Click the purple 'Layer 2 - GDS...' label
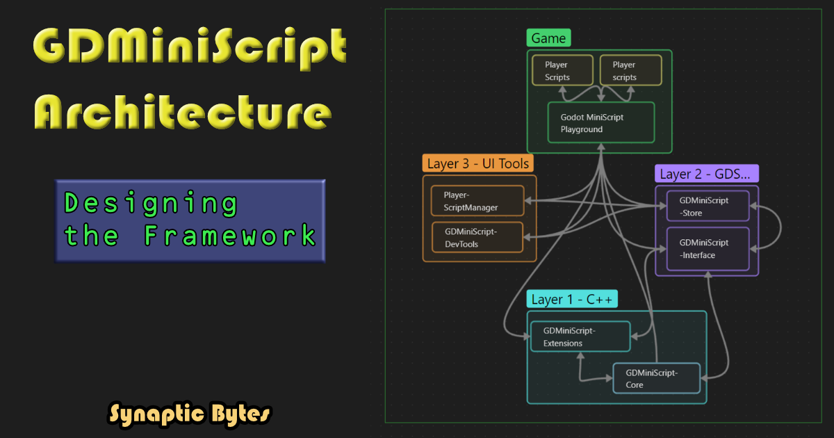 click(x=707, y=173)
